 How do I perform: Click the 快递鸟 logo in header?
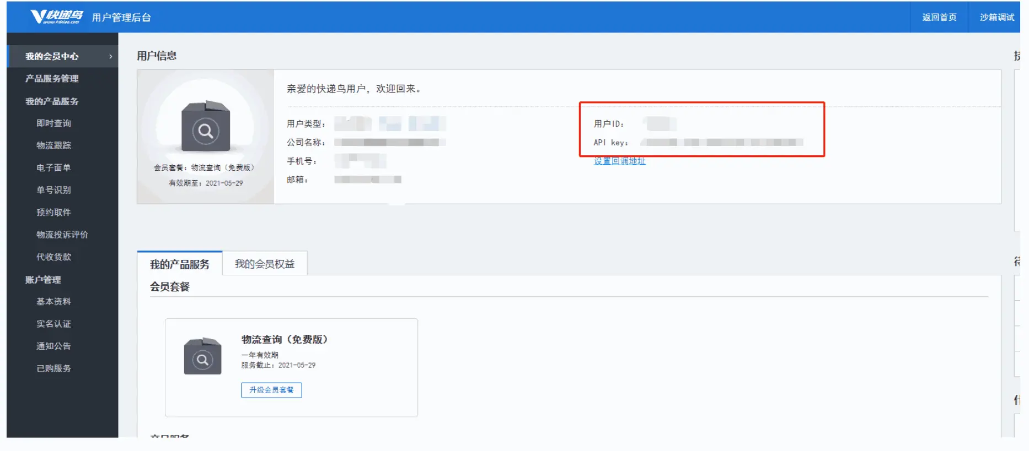click(57, 17)
